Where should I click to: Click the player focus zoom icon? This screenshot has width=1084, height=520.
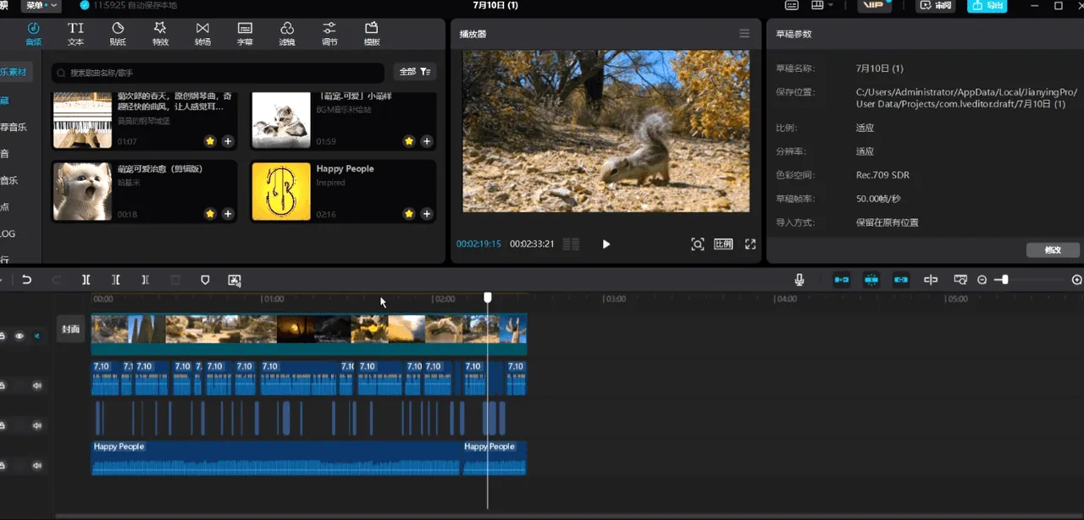tap(698, 244)
